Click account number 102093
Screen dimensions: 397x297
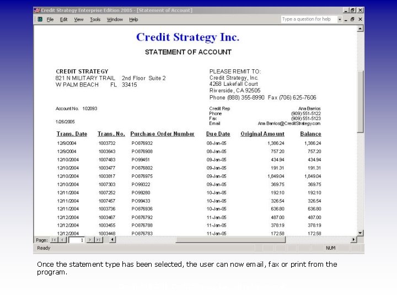pyautogui.click(x=90, y=108)
